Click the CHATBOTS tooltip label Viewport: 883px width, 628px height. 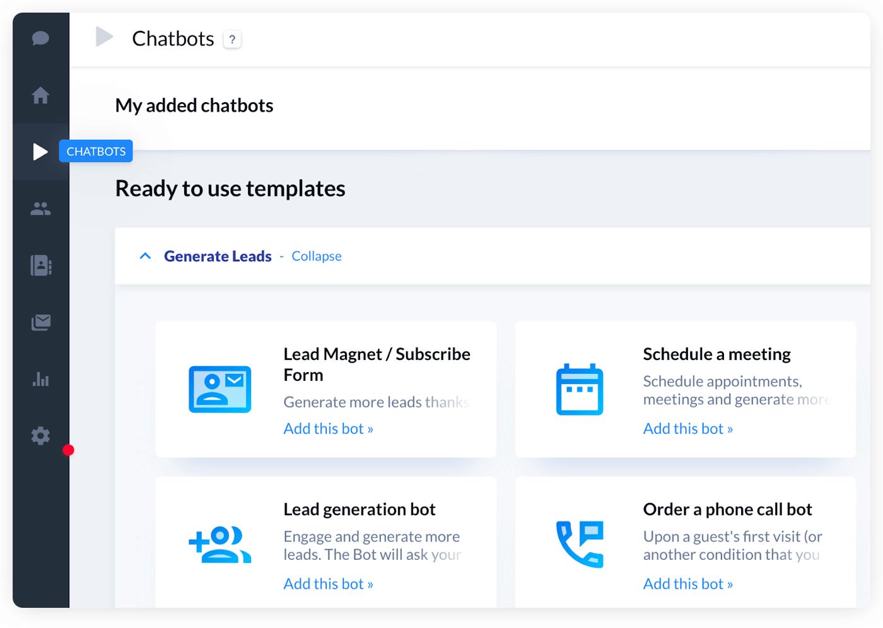point(96,151)
